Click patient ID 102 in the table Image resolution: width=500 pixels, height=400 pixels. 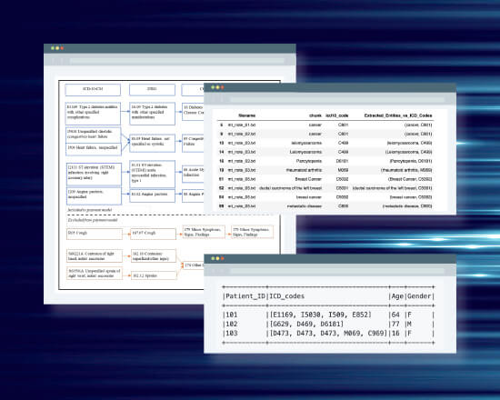pos(232,324)
